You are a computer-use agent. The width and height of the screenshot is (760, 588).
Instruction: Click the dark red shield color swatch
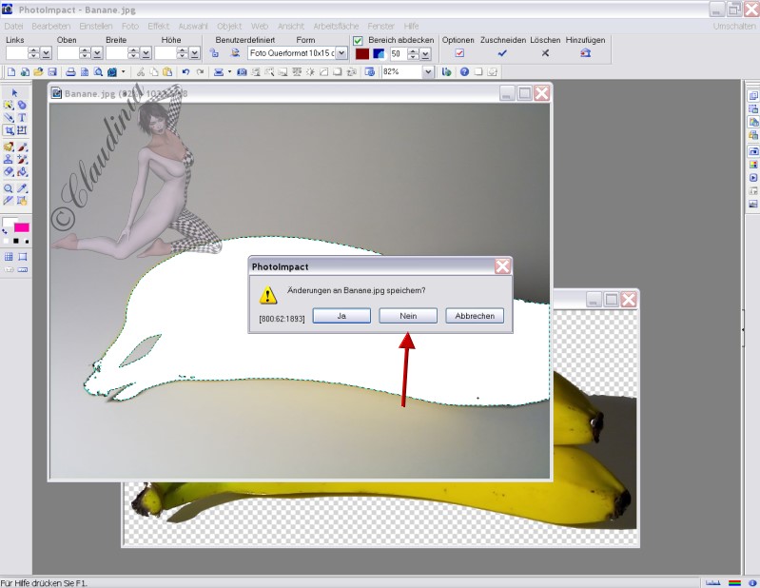point(362,54)
